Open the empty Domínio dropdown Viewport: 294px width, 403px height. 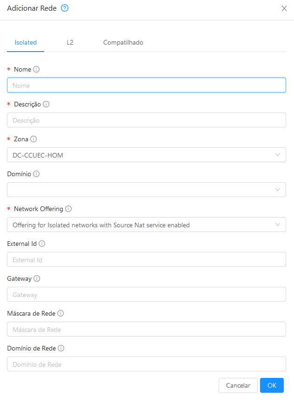(x=147, y=190)
